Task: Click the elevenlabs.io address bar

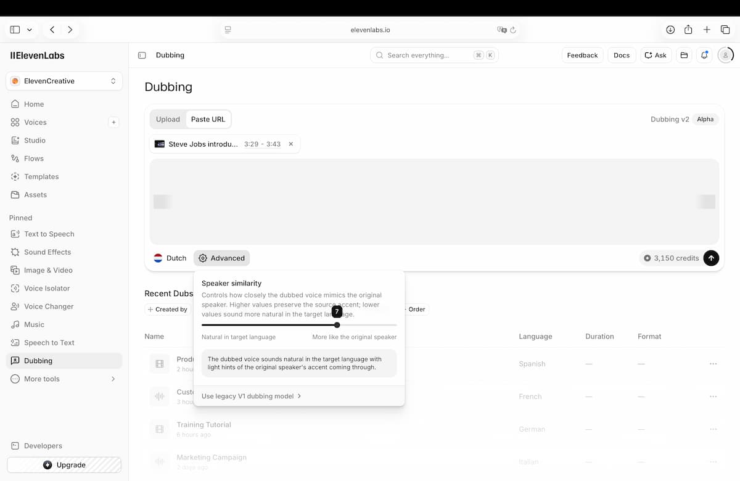Action: click(x=370, y=30)
